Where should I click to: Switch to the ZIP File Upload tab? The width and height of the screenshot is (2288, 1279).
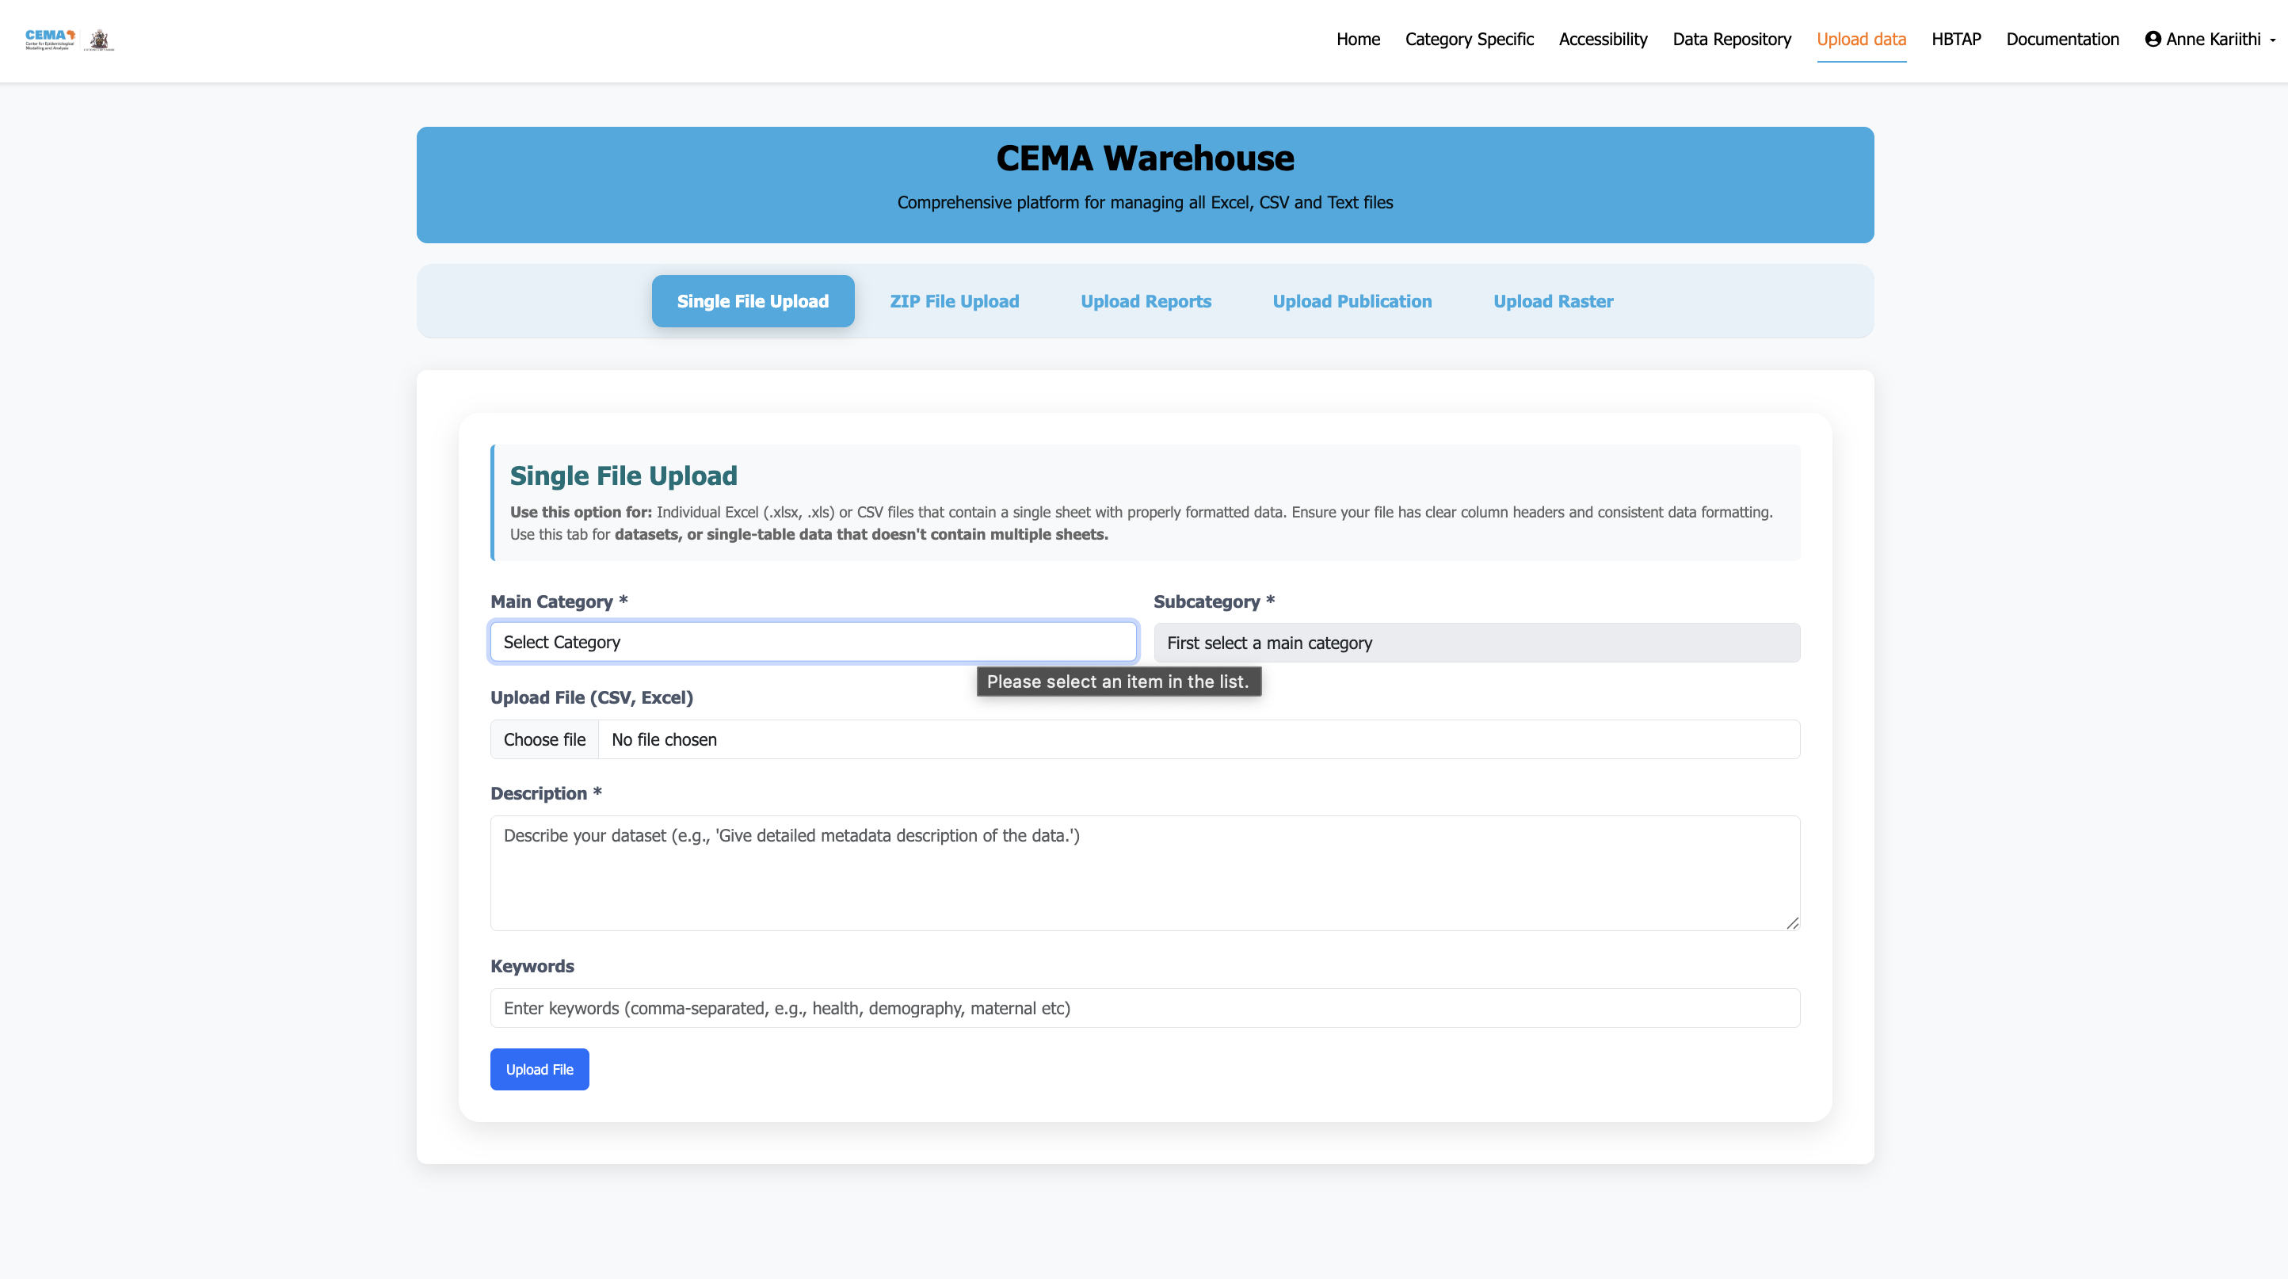[955, 301]
